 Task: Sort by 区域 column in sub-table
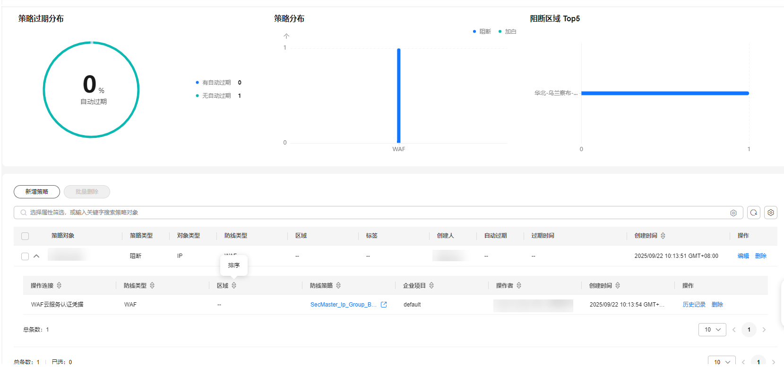pyautogui.click(x=234, y=286)
